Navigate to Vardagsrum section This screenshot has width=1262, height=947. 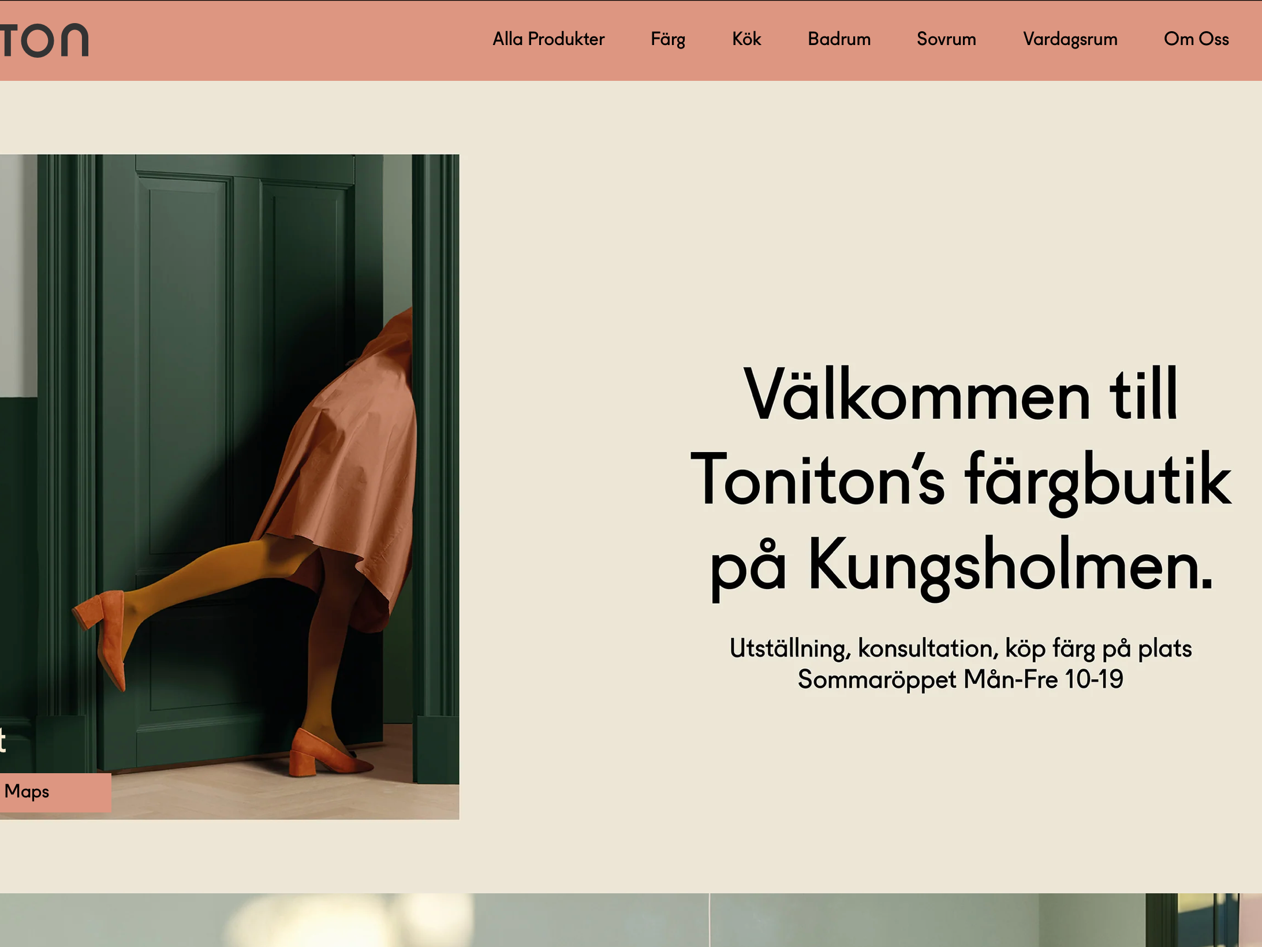(1070, 39)
